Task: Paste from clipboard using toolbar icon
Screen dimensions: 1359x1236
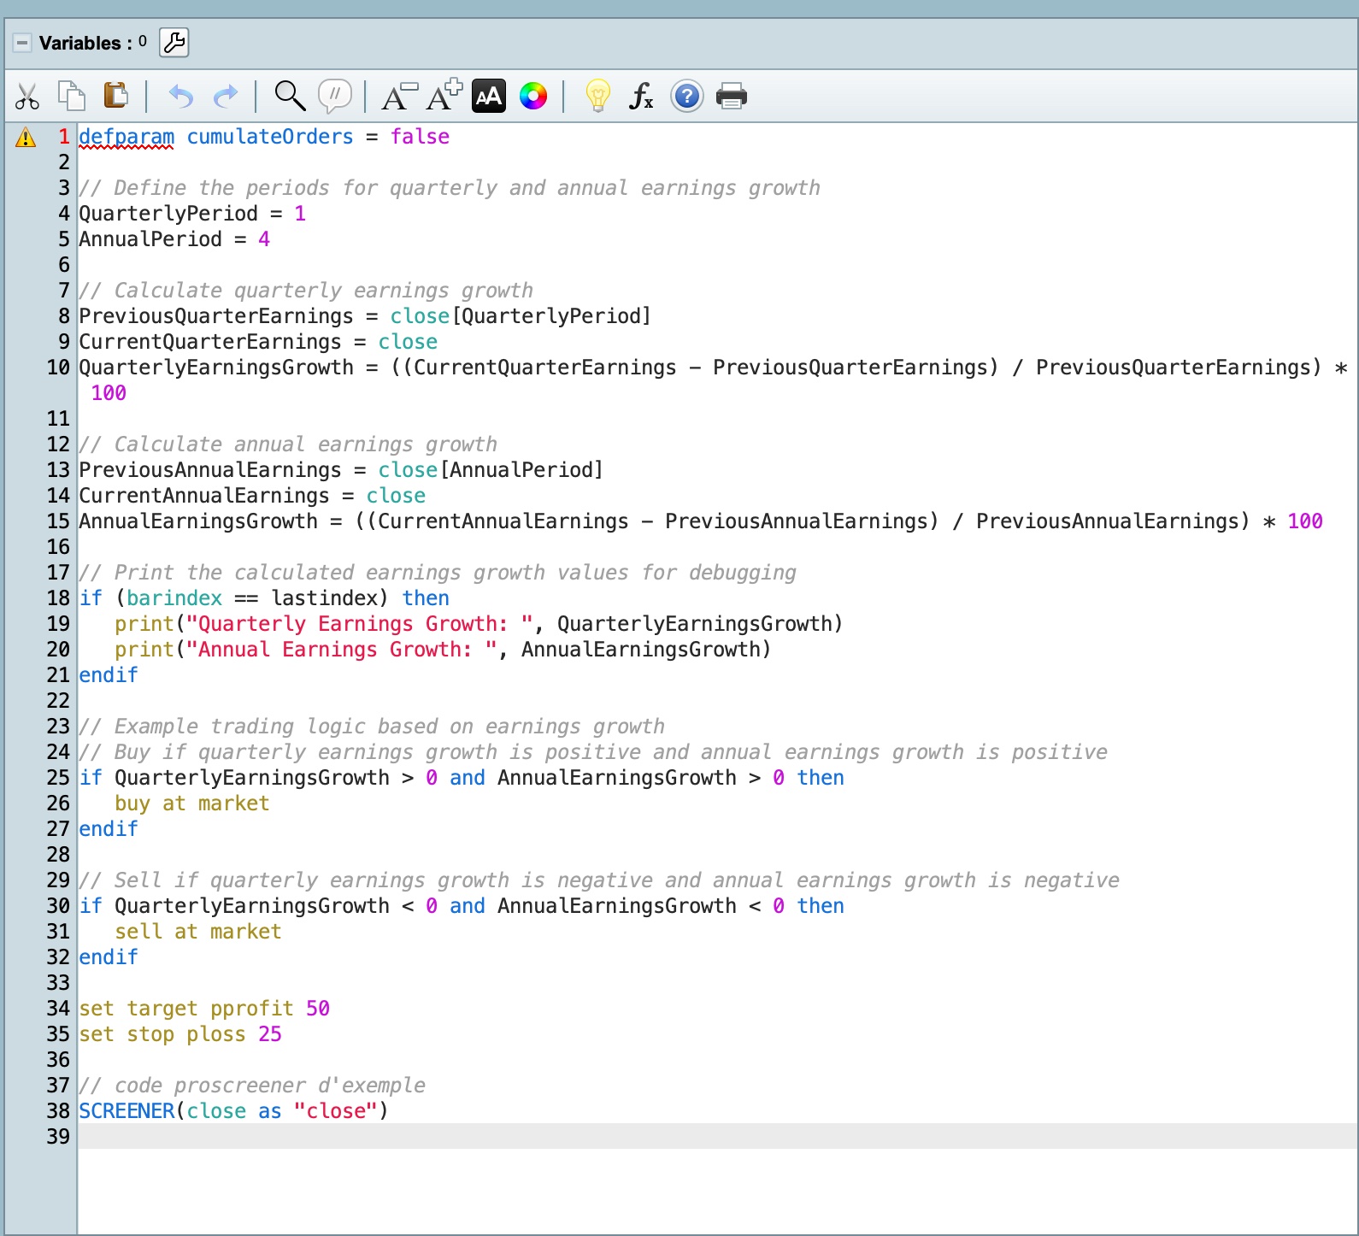Action: [115, 96]
